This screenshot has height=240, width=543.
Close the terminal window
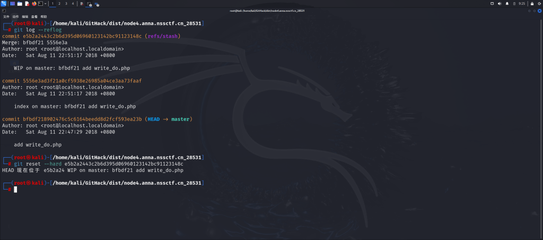point(539,11)
